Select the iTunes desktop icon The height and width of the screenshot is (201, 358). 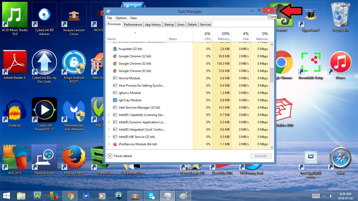click(340, 65)
